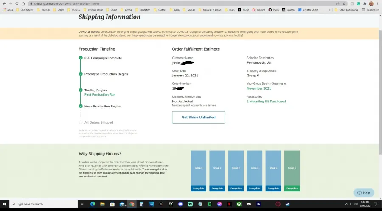Open the Apps shortcut in bookmarks bar

(8, 10)
